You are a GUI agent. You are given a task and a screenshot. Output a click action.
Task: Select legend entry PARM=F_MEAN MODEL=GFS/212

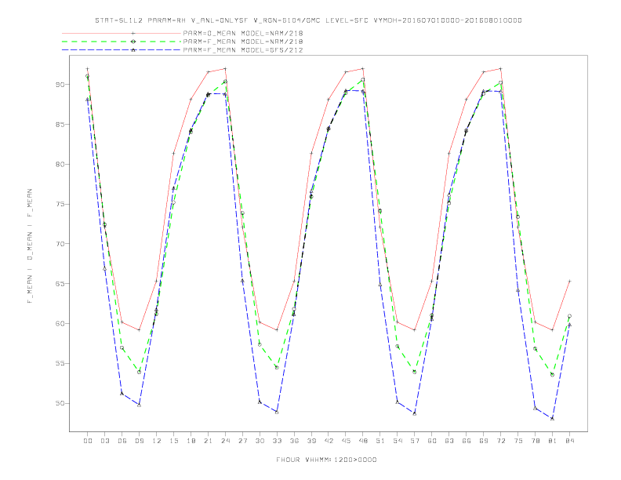(243, 50)
